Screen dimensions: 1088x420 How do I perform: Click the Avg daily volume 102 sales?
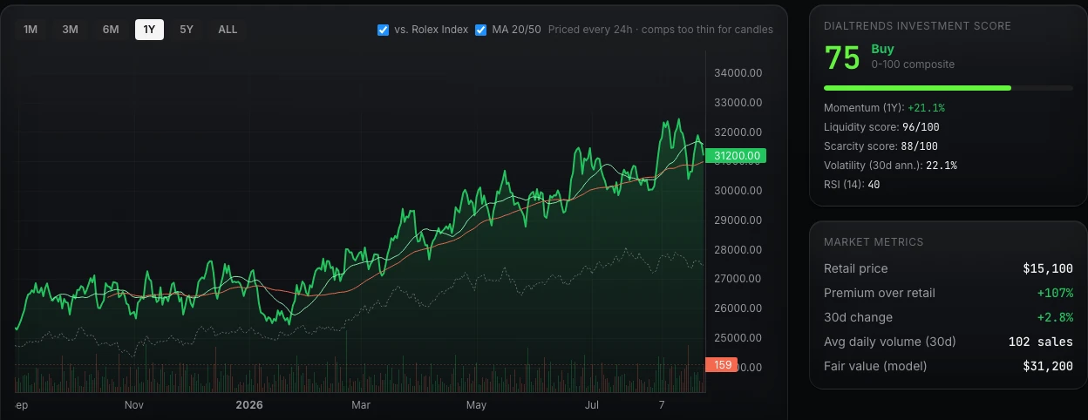[1041, 342]
